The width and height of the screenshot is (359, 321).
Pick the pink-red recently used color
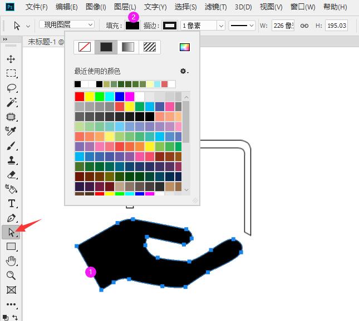coord(164,84)
